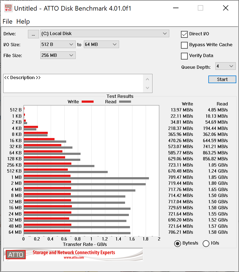239x272 pixels.
Task: Select the Bytes/s radio button
Action: pyautogui.click(x=178, y=243)
